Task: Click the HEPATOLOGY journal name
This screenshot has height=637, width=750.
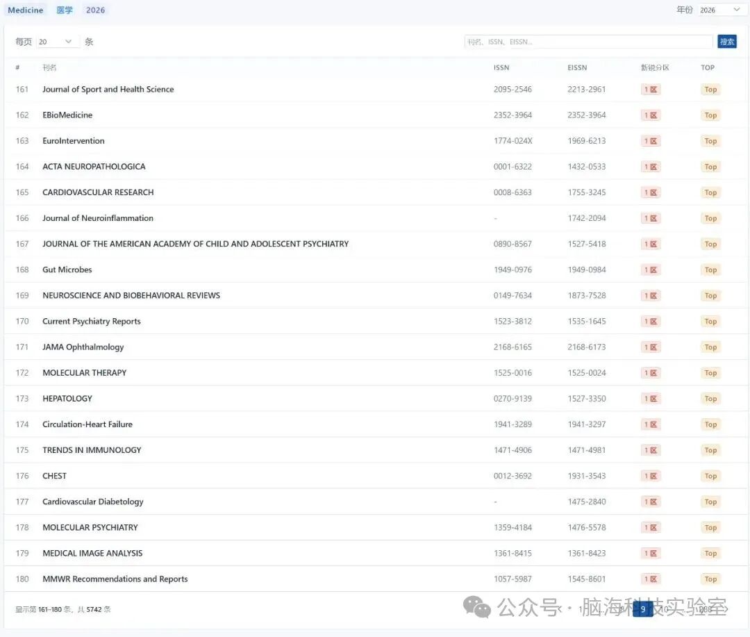Action: 67,399
